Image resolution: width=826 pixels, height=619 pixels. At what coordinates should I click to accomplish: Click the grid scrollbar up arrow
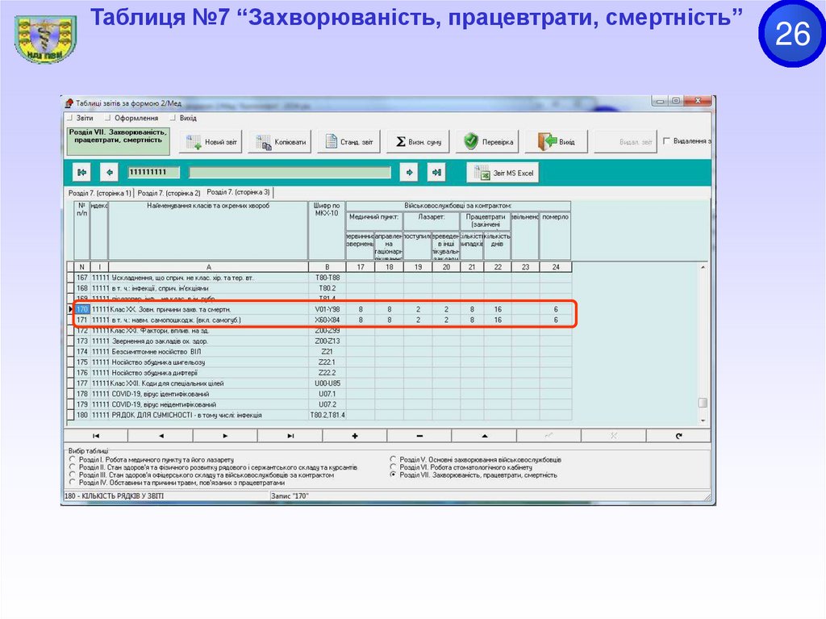point(703,268)
